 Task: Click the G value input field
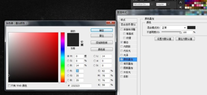point(79,76)
